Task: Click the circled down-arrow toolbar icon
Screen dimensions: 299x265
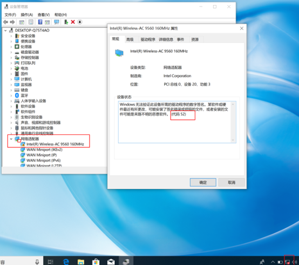Action: pyautogui.click(x=80, y=22)
